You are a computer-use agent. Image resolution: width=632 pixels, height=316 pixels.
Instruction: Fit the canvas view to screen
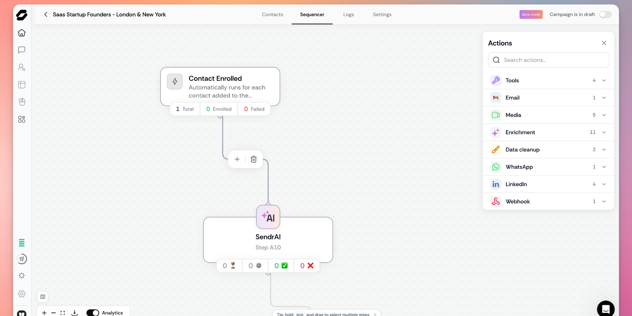(x=62, y=313)
